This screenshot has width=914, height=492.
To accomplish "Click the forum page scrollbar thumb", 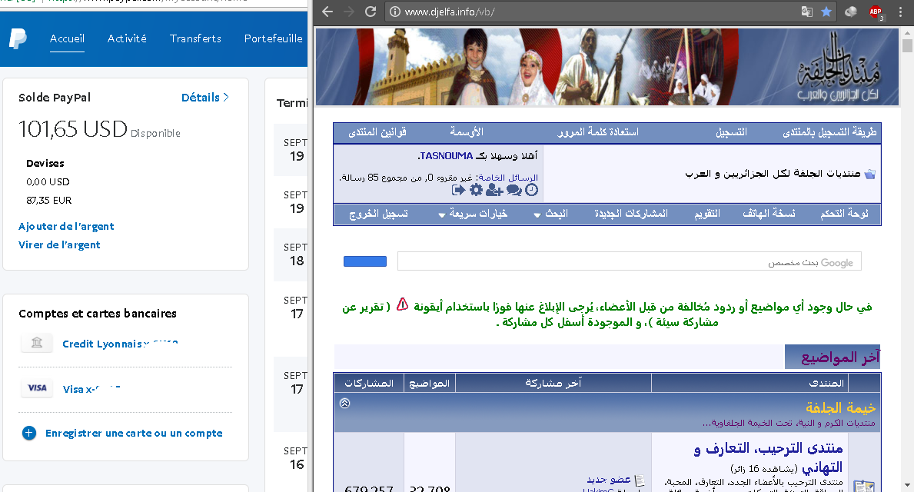I will [907, 45].
